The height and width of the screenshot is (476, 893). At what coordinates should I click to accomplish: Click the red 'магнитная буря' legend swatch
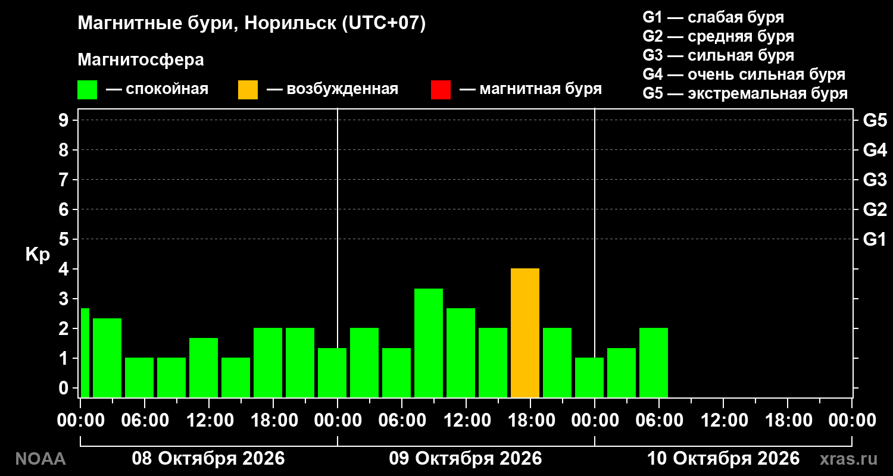pyautogui.click(x=441, y=90)
